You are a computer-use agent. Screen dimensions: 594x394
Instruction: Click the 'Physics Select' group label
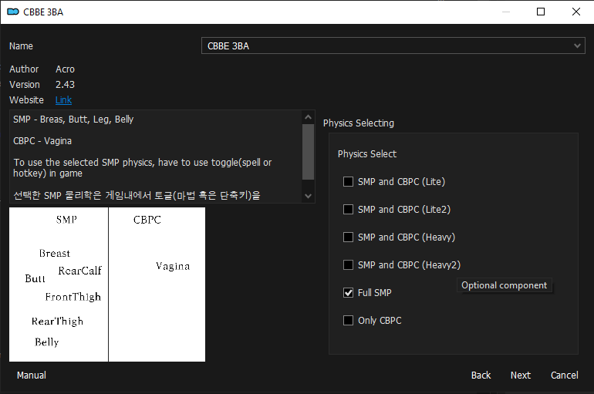pos(367,154)
